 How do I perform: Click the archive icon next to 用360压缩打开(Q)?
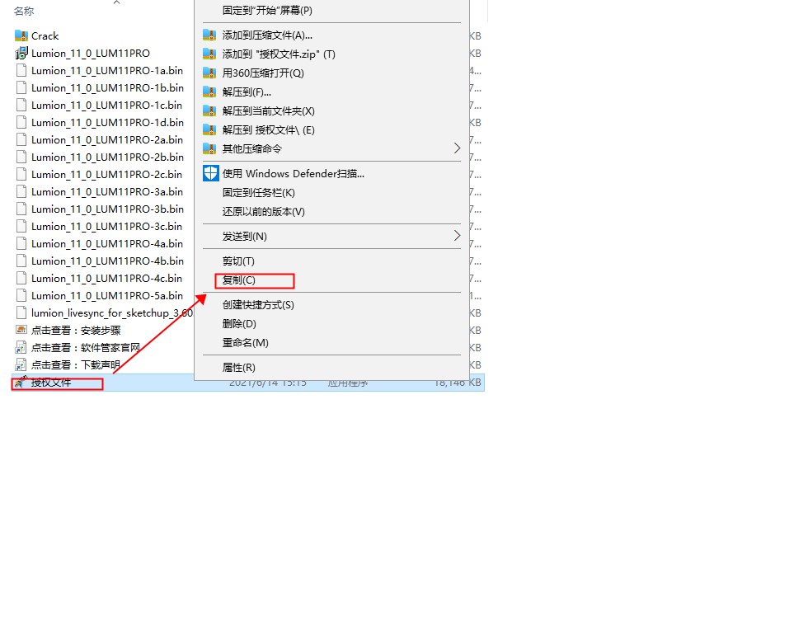click(210, 73)
